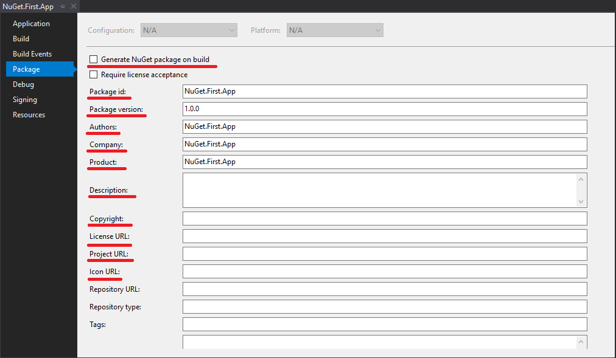Open the Configuration dropdown
Viewport: 616px width, 358px height.
click(x=189, y=30)
